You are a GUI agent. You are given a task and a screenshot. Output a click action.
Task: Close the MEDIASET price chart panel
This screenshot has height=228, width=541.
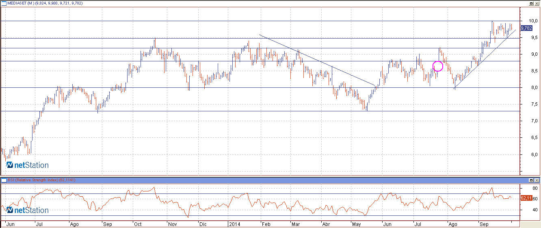pos(537,3)
